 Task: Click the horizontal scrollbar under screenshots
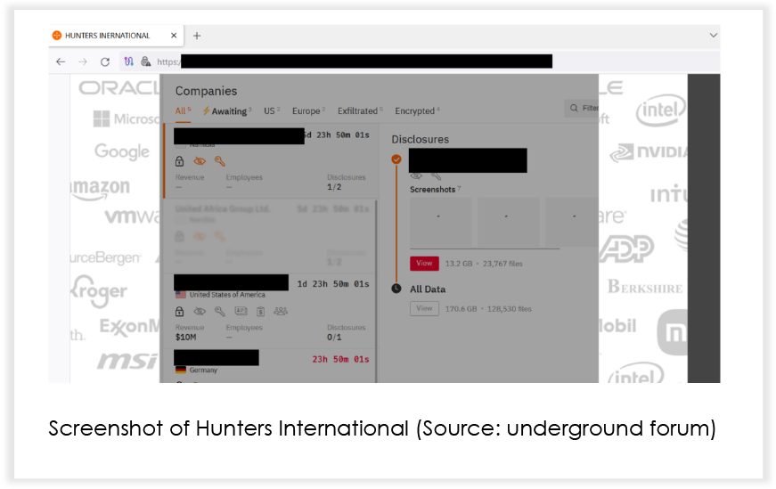click(485, 249)
